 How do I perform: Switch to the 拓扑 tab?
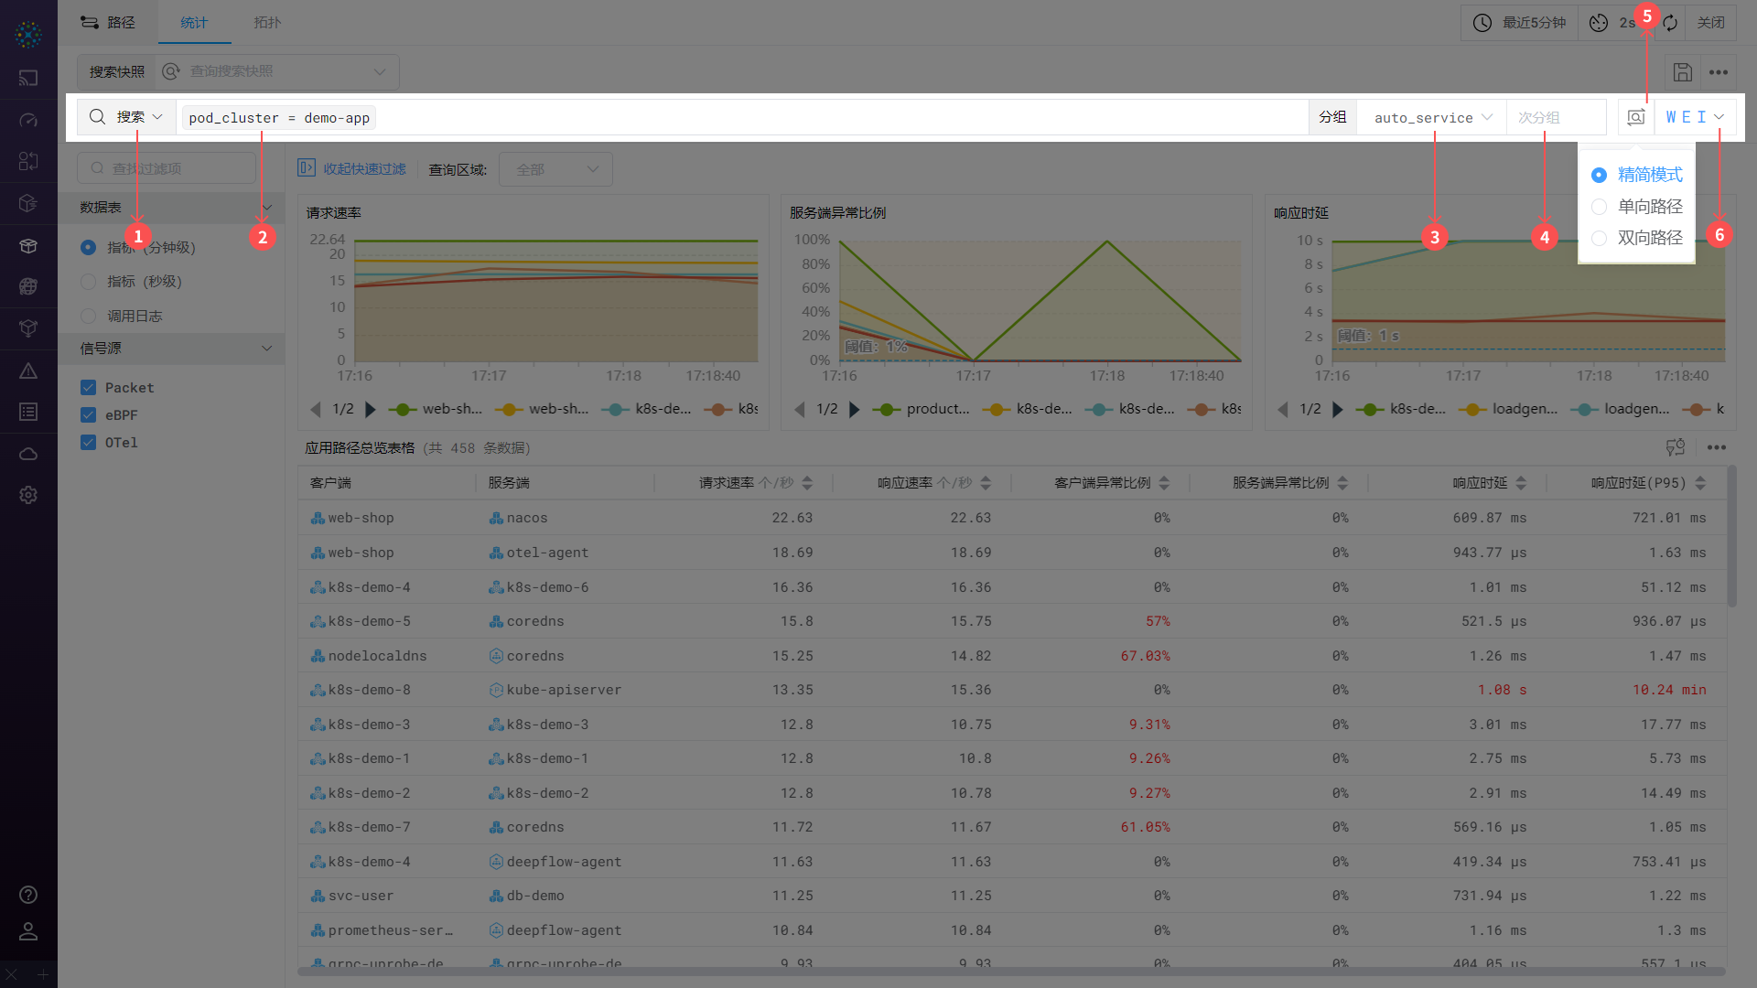click(x=267, y=23)
